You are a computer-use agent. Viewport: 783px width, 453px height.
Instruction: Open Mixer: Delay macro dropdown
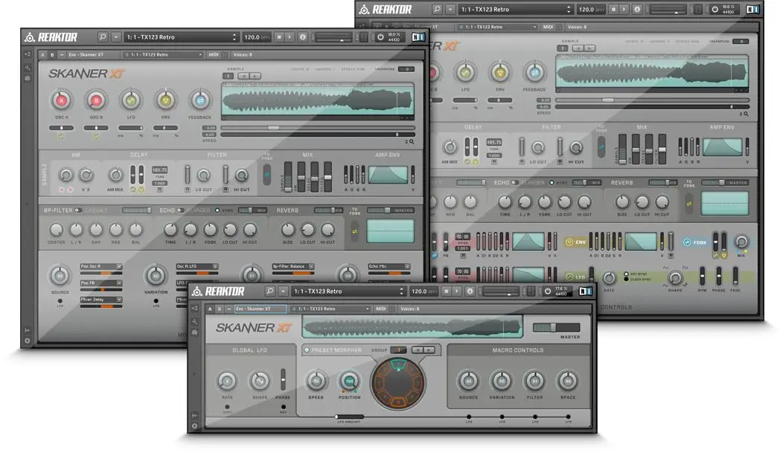coord(101,299)
